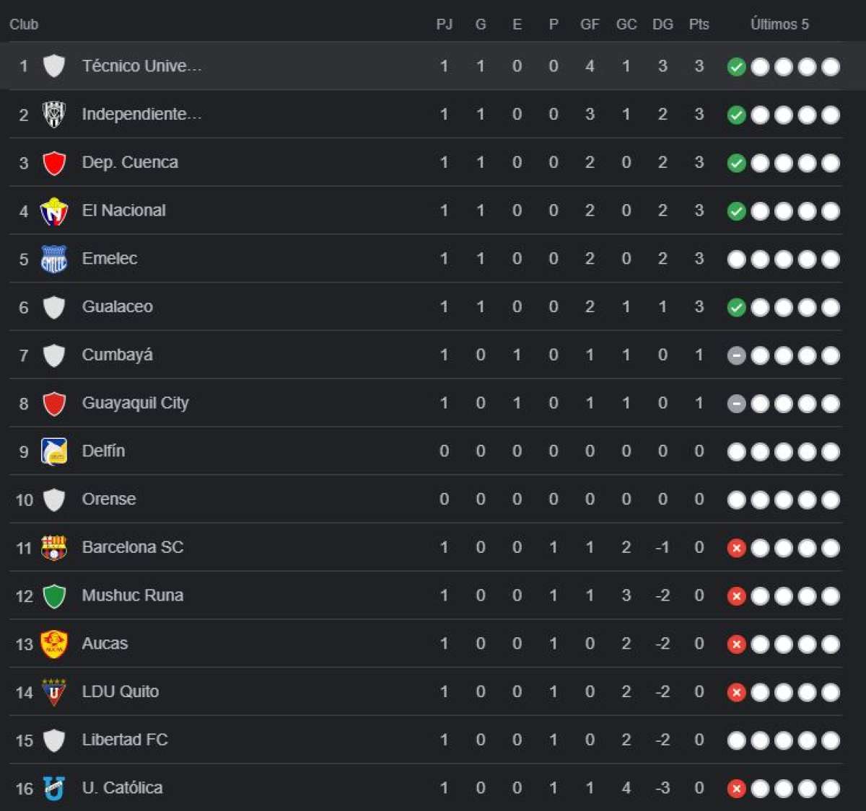The height and width of the screenshot is (811, 866).
Task: Click Cumbayá grey draw indicator
Action: [736, 355]
